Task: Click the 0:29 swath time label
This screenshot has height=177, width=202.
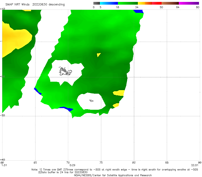Action: [x=72, y=165]
